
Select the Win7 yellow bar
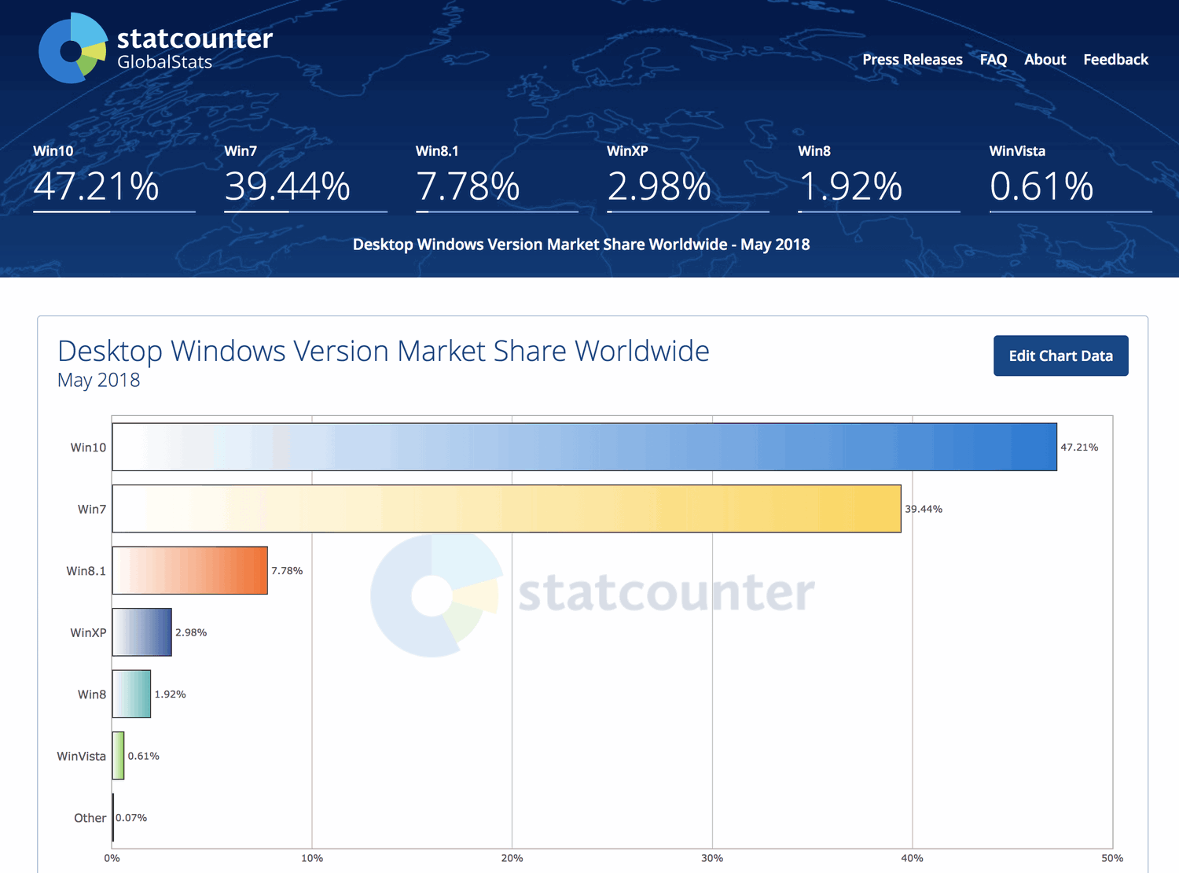click(503, 508)
